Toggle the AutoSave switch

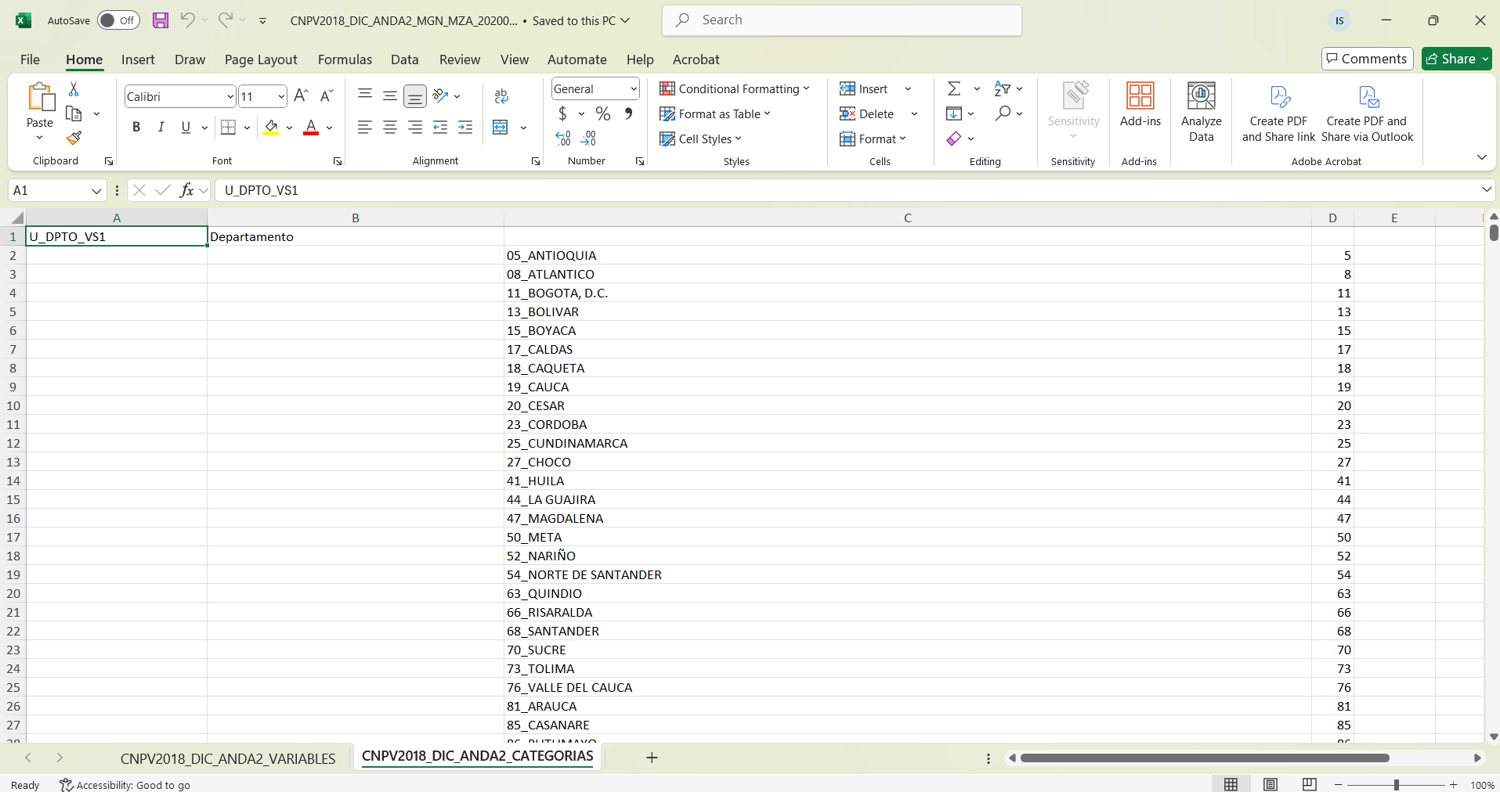[118, 20]
